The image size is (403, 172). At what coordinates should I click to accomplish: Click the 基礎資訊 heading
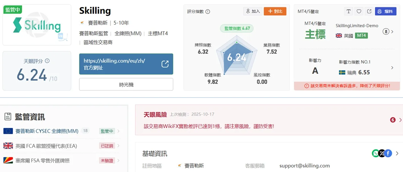(x=155, y=154)
